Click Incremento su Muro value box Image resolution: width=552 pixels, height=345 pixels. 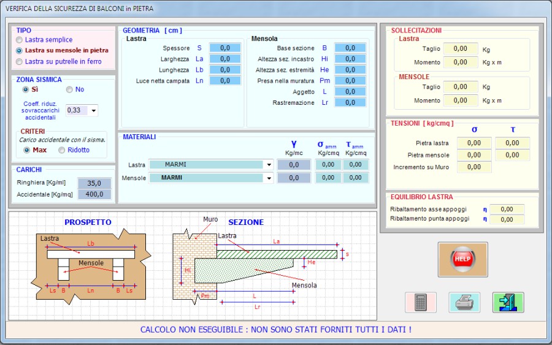[x=474, y=167]
